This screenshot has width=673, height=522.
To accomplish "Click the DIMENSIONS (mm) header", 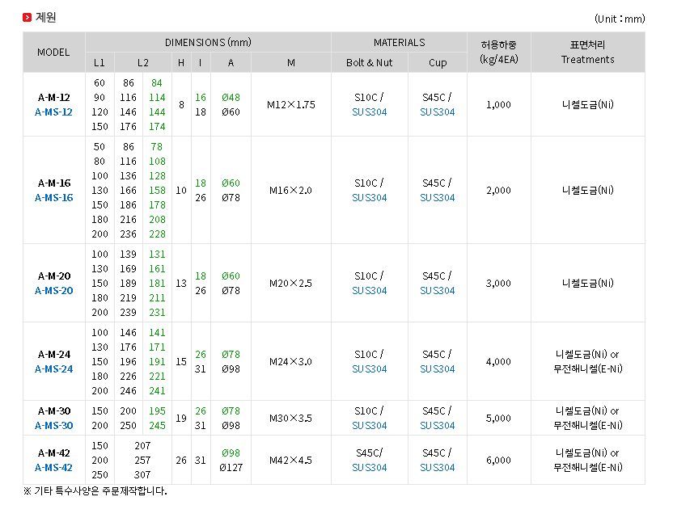I will 208,43.
